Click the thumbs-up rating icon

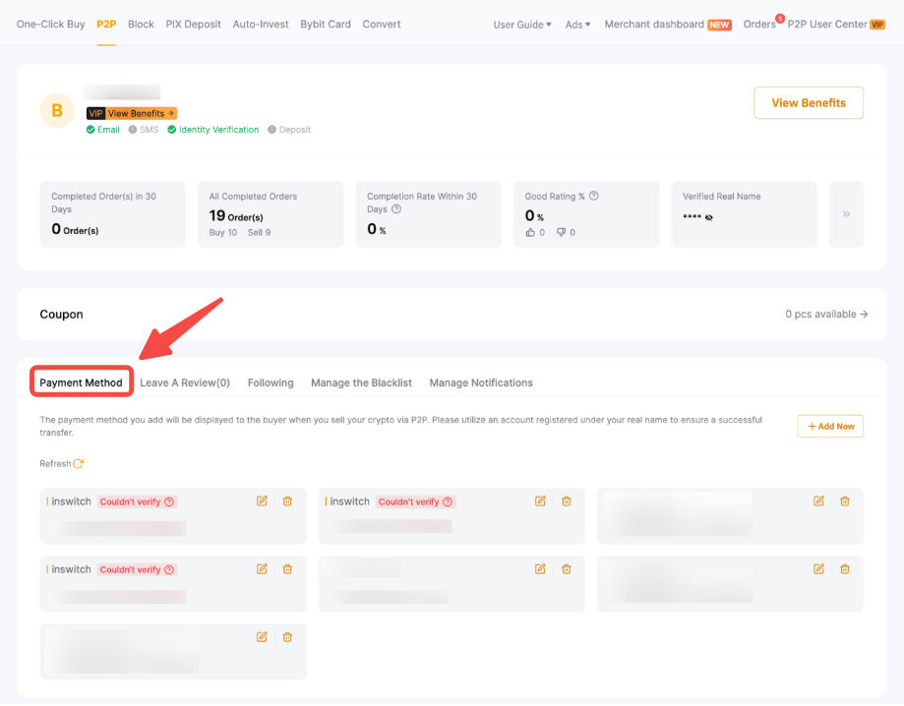pyautogui.click(x=531, y=233)
